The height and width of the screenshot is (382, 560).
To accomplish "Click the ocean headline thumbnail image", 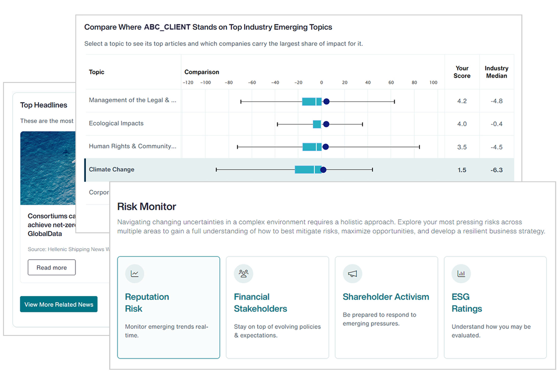I will 48,168.
